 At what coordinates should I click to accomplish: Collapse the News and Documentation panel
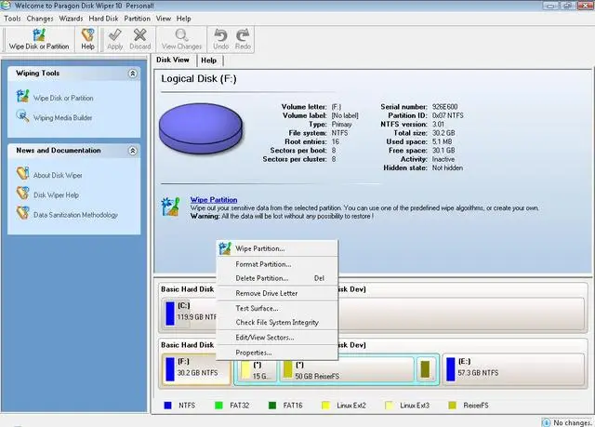pyautogui.click(x=132, y=151)
